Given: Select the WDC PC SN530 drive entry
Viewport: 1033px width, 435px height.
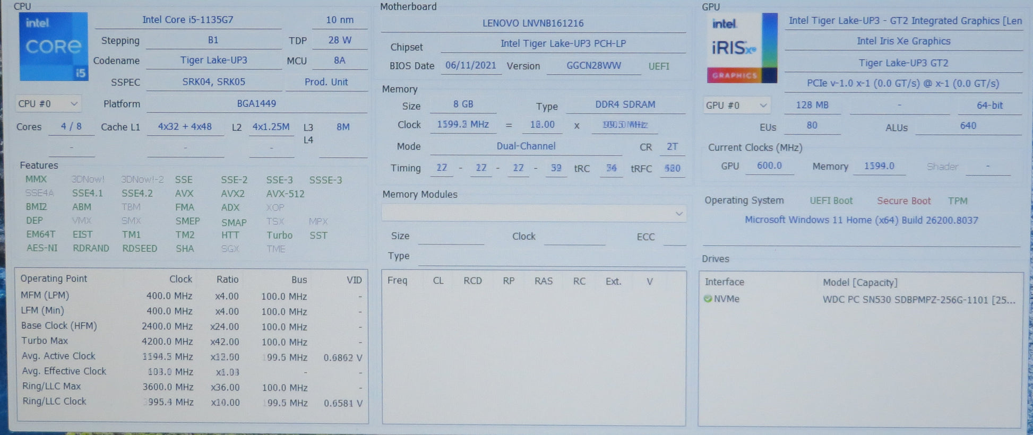Looking at the screenshot, I should coord(918,300).
